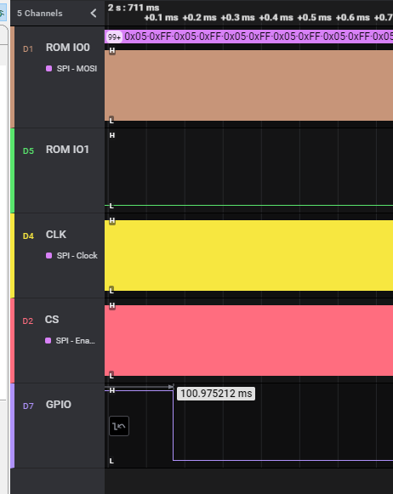Viewport: 393px width, 494px height.
Task: Select the GPIO channel label
Action: tap(59, 405)
